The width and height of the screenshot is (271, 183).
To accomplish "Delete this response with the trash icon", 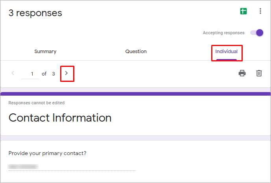I will coord(259,73).
